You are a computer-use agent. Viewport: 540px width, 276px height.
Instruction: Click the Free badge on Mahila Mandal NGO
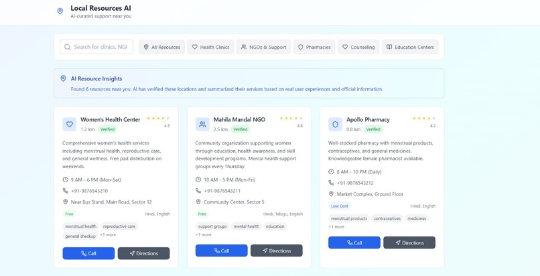click(202, 214)
